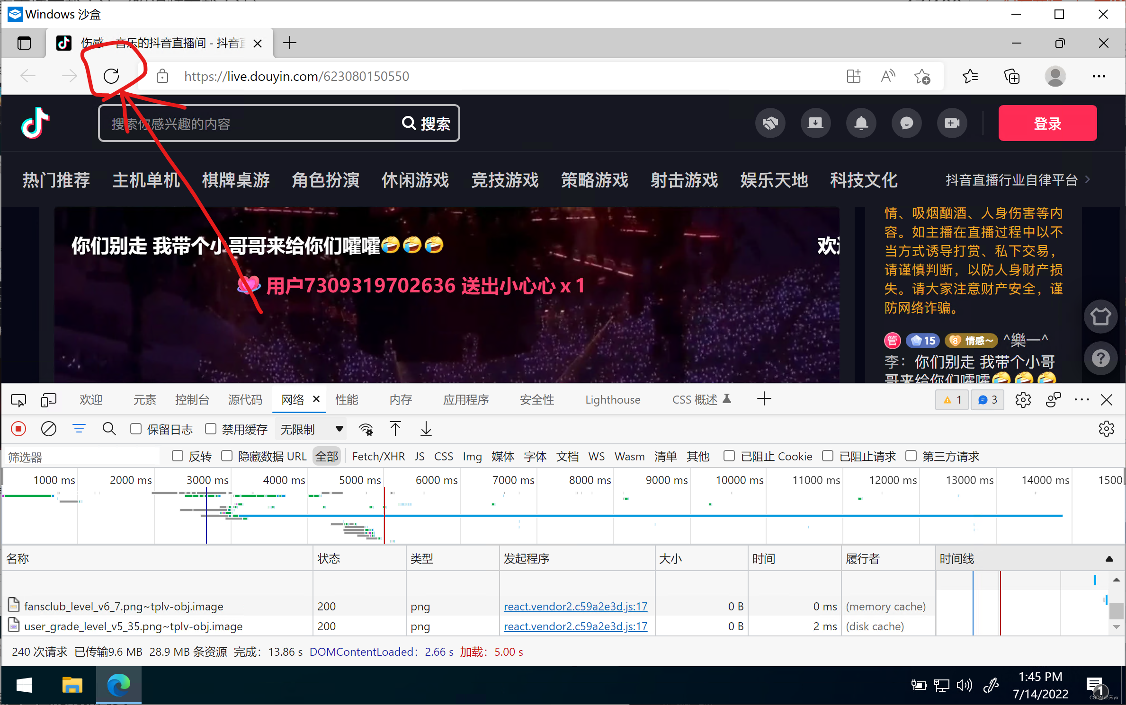The height and width of the screenshot is (705, 1126).
Task: Open the 无限制 throttling dropdown
Action: pyautogui.click(x=311, y=429)
